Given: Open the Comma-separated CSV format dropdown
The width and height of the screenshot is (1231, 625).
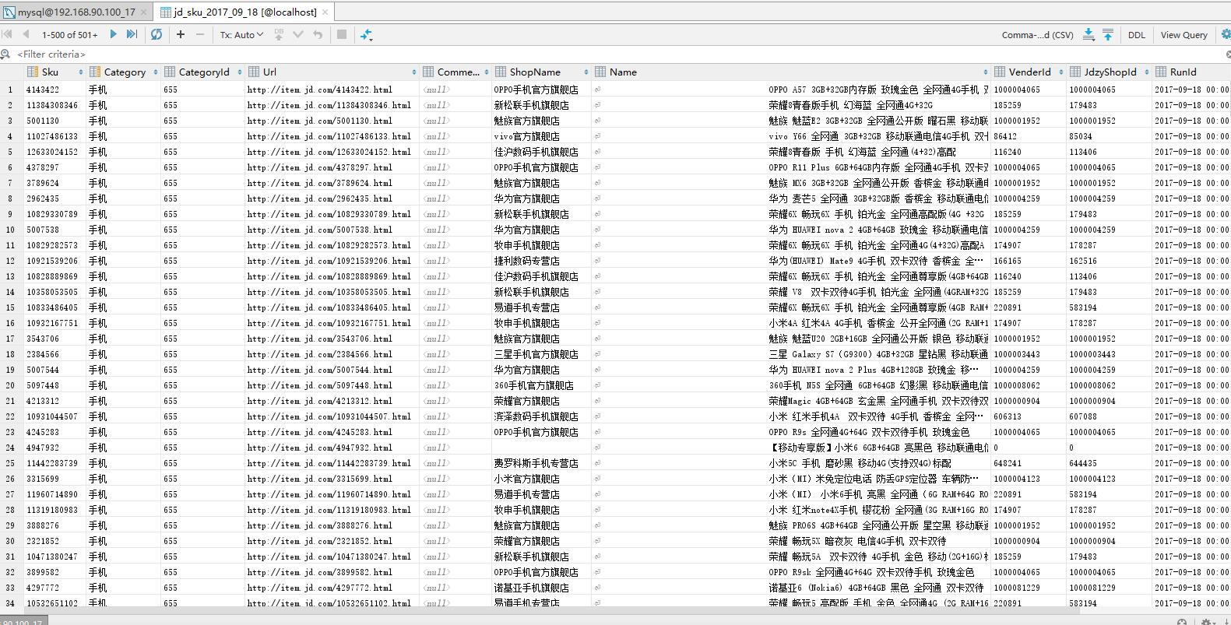Looking at the screenshot, I should (x=1037, y=34).
